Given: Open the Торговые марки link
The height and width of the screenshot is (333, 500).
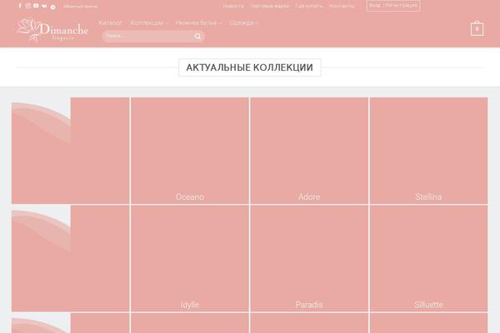Looking at the screenshot, I should 270,6.
